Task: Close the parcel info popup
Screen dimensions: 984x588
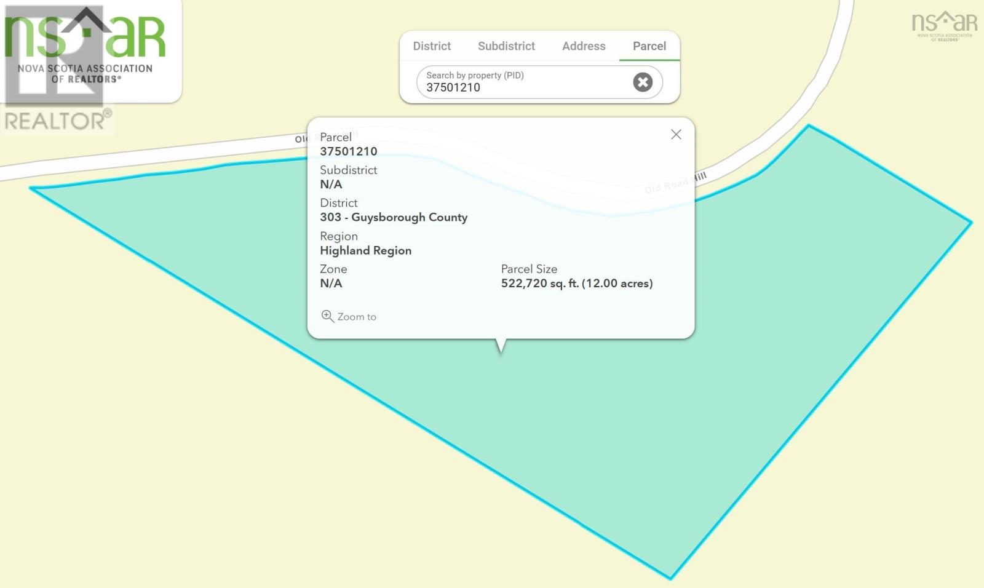Action: (676, 135)
